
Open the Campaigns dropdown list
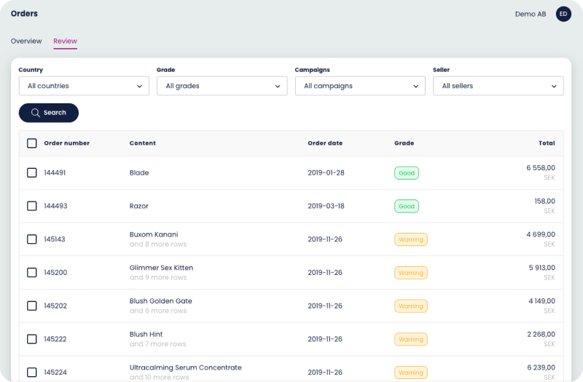point(360,86)
